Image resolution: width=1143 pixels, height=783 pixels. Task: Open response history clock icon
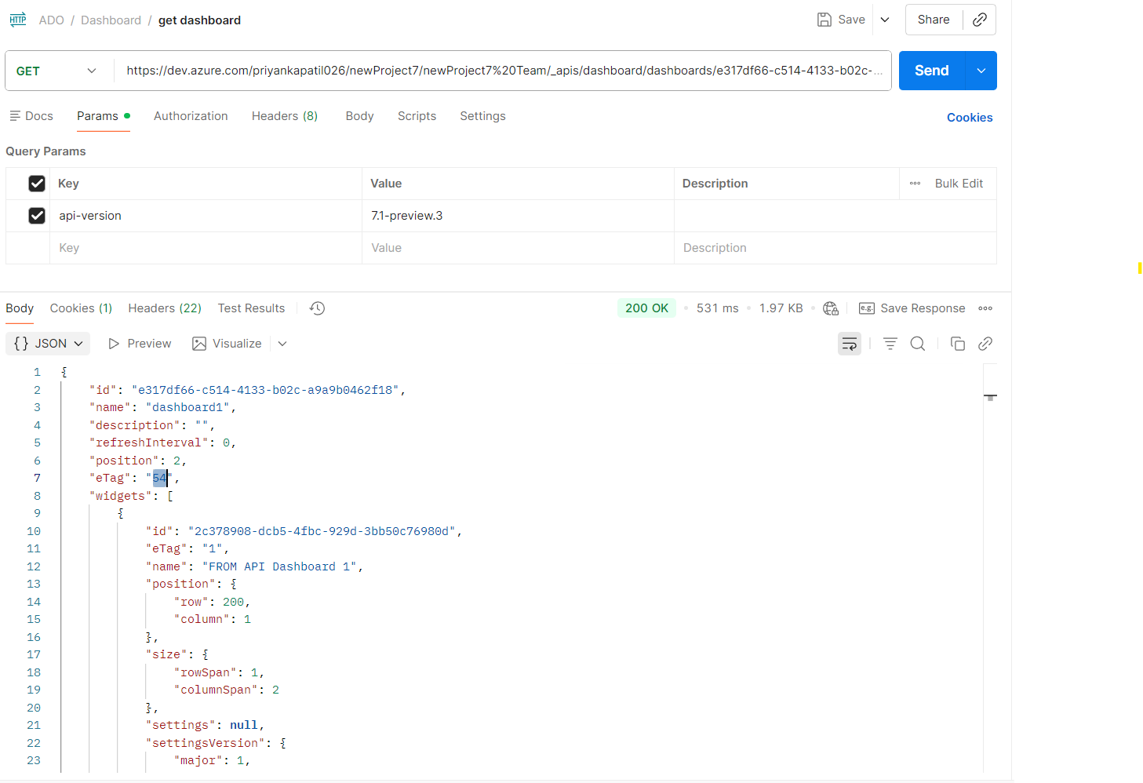tap(317, 308)
